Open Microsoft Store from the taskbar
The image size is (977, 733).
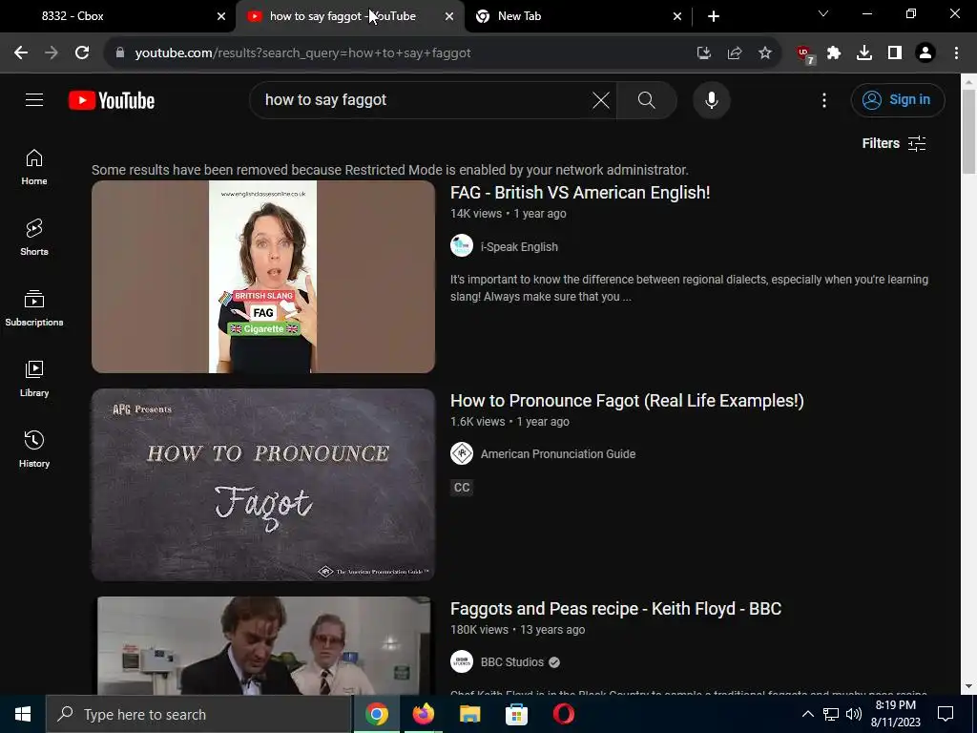point(516,714)
